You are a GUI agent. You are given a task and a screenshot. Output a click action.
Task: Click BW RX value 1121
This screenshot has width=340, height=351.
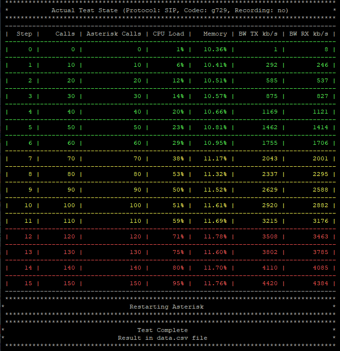321,112
